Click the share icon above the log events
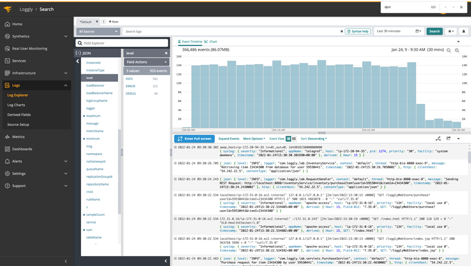This screenshot has width=471, height=266. point(448,139)
